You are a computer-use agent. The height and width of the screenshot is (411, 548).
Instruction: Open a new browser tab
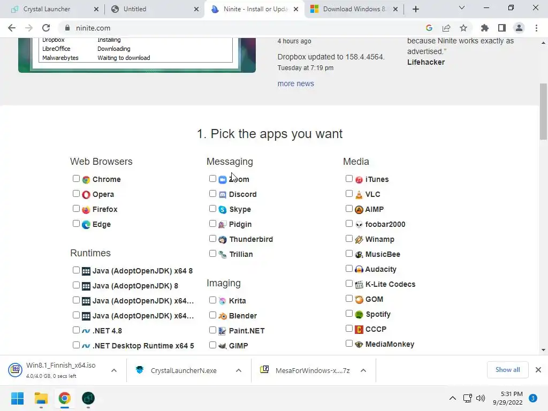click(415, 9)
